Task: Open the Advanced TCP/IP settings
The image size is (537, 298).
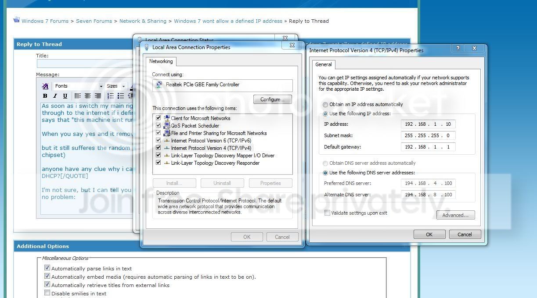Action: [x=455, y=215]
